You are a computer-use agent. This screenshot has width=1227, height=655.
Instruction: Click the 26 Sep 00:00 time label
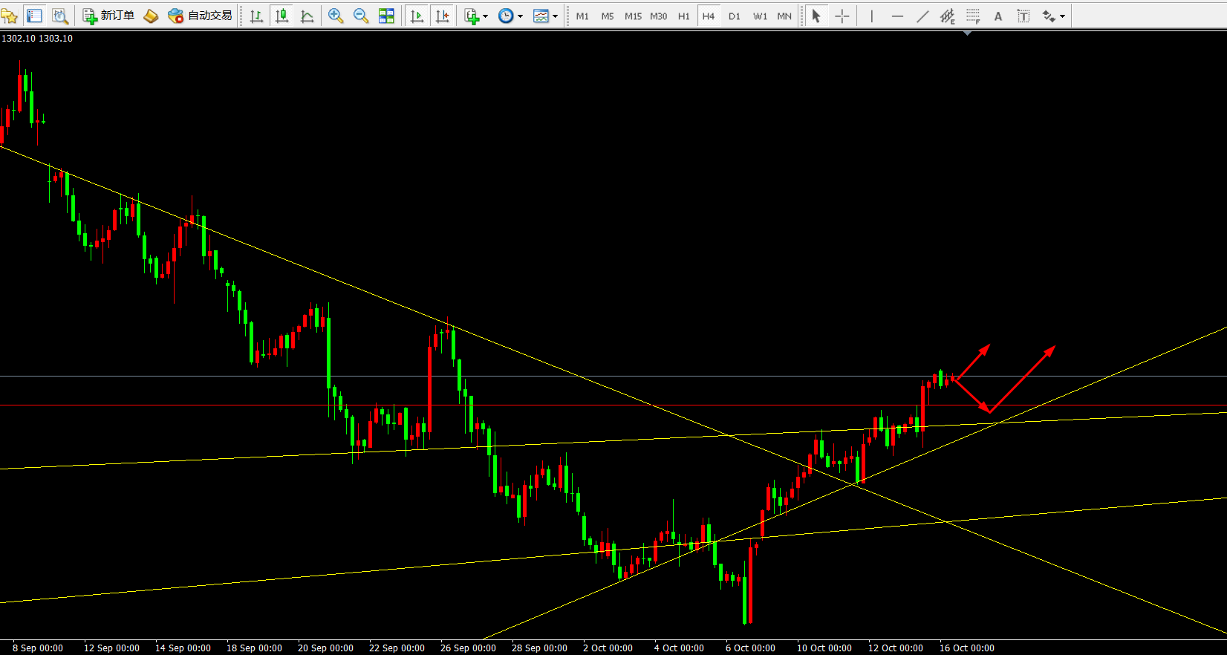point(468,648)
